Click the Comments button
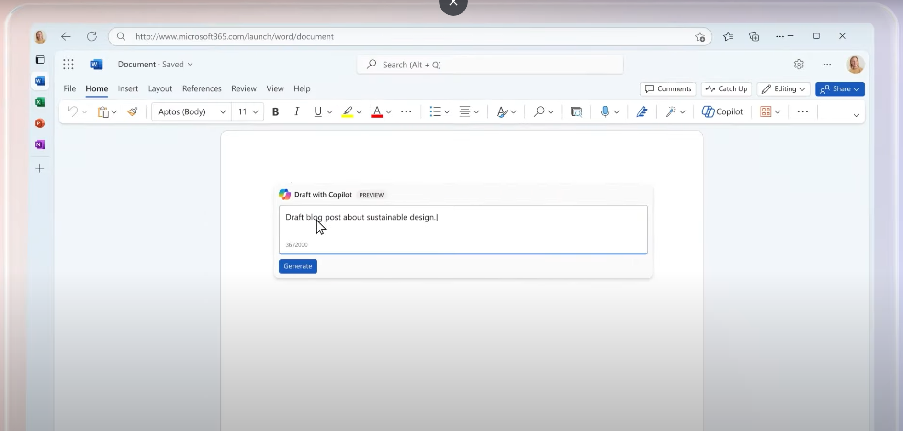This screenshot has height=431, width=903. tap(668, 89)
